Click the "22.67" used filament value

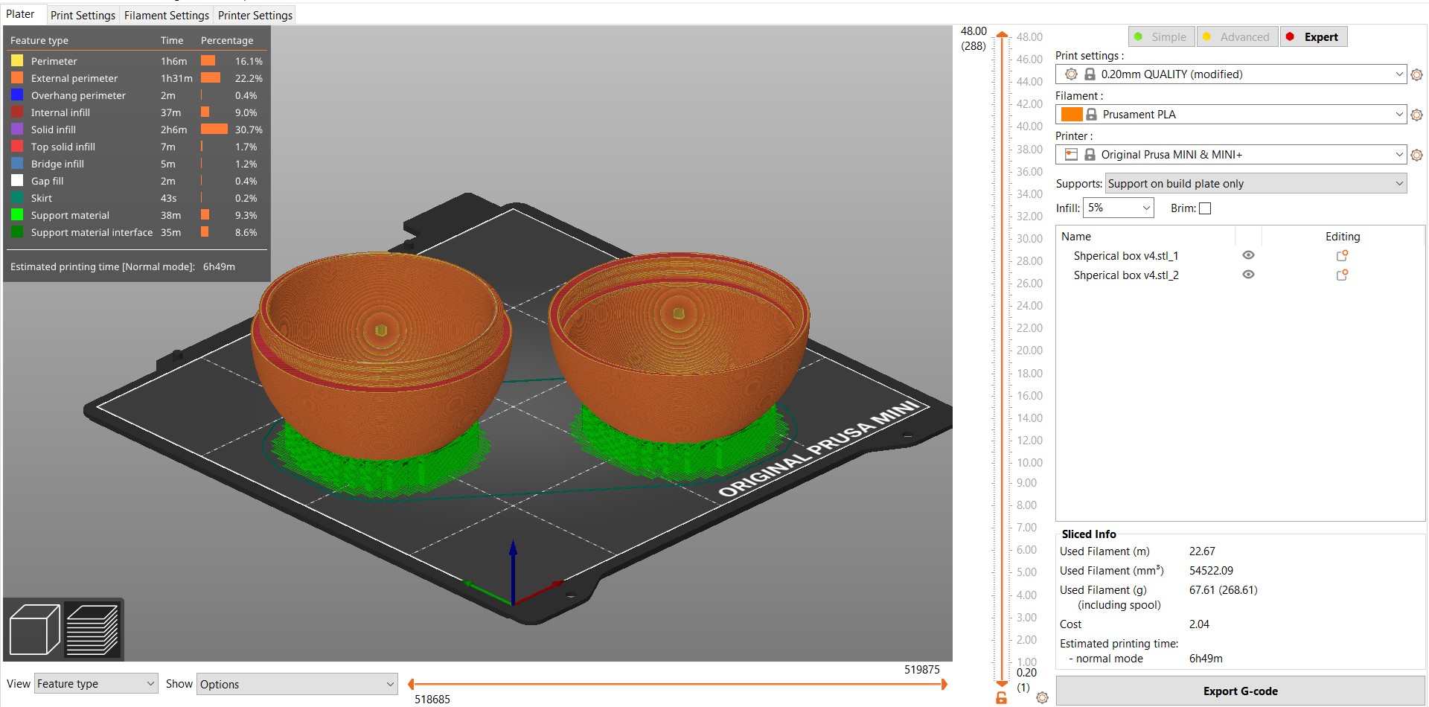pos(1202,551)
